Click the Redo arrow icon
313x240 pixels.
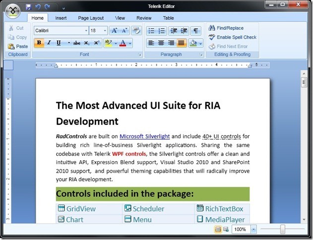[x=47, y=7]
